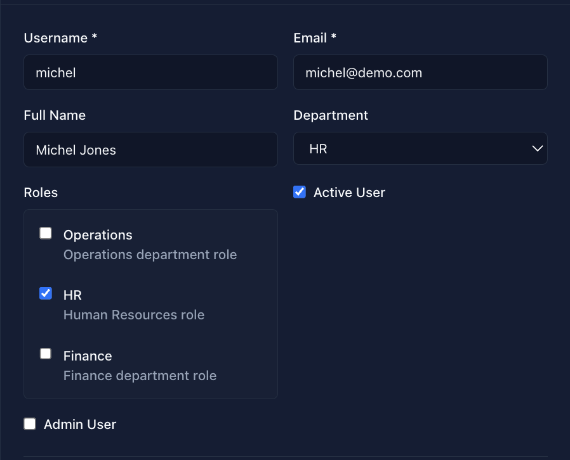Image resolution: width=570 pixels, height=460 pixels.
Task: Click the Active User label text
Action: [x=349, y=192]
